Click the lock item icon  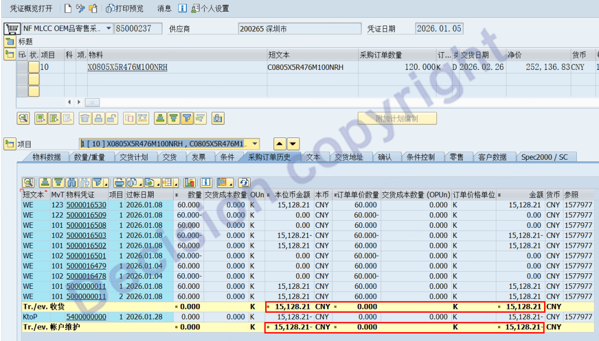coord(98,118)
